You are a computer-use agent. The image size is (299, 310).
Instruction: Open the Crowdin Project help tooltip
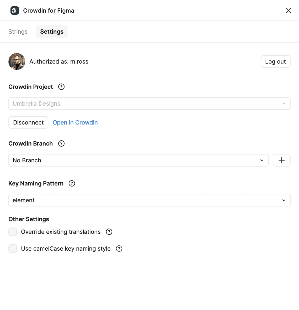(61, 87)
